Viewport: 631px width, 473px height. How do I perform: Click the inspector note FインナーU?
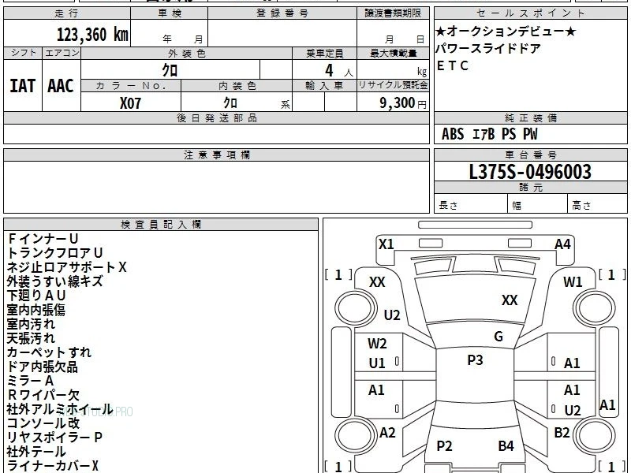pos(43,239)
